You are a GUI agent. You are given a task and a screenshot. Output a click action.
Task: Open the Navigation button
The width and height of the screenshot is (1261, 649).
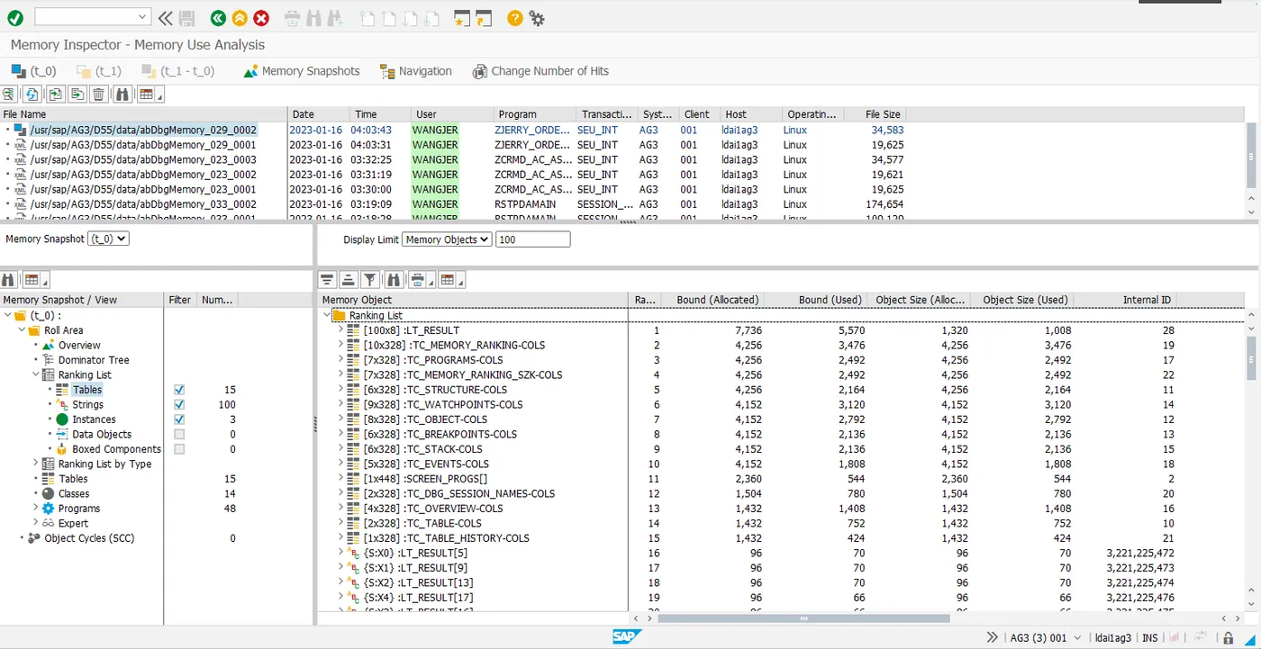click(x=416, y=71)
